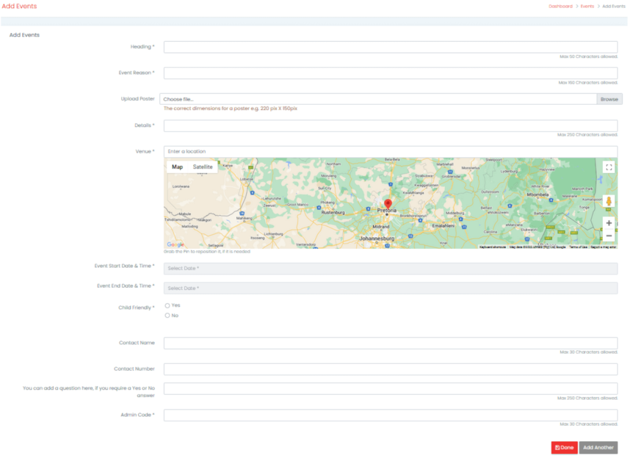630x458 pixels.
Task: Open the Events breadcrumb link
Action: (x=587, y=6)
